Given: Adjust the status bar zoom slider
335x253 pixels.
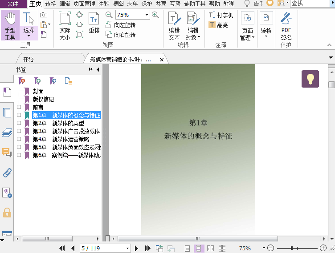Looking at the screenshot, I should [292, 248].
